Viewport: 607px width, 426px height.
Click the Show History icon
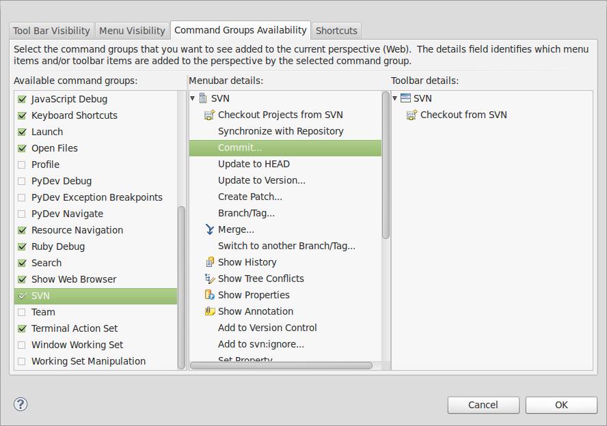coord(209,262)
